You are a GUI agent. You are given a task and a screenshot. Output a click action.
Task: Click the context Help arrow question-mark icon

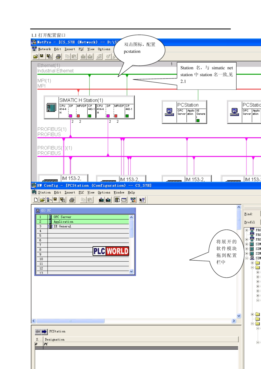point(142,200)
